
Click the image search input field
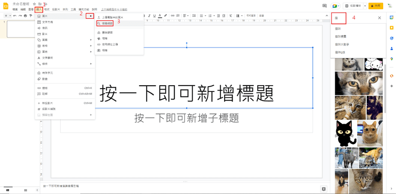tap(353, 18)
